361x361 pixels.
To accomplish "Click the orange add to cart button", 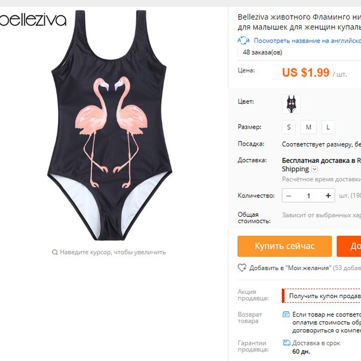I will (349, 246).
